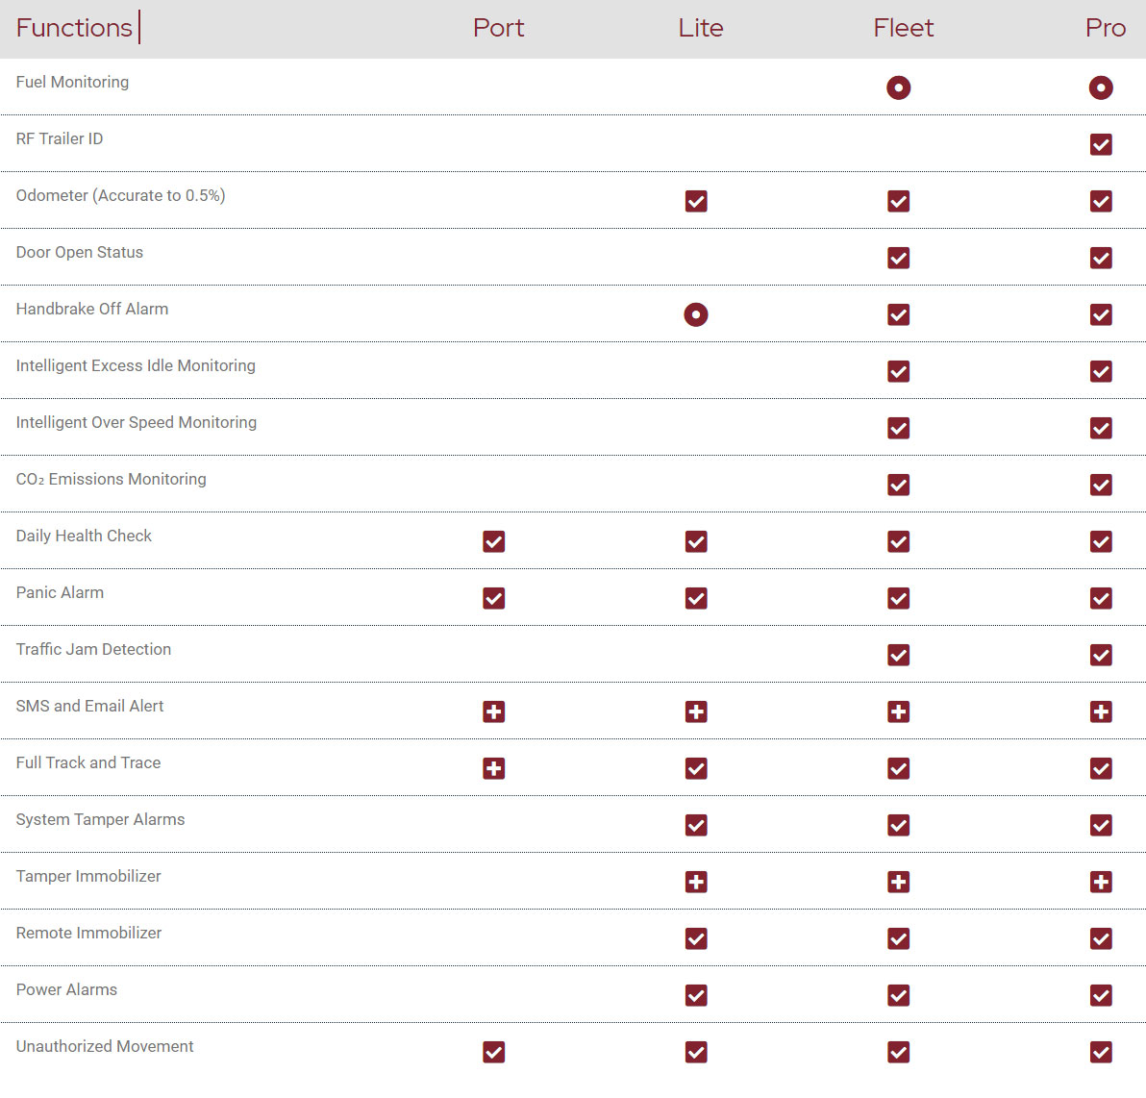1146x1098 pixels.
Task: Select the Fleet column header
Action: click(903, 28)
